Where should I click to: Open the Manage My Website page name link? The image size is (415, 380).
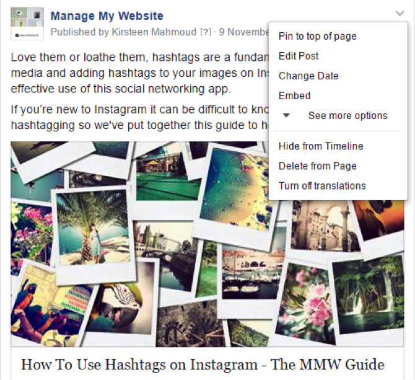pyautogui.click(x=107, y=16)
